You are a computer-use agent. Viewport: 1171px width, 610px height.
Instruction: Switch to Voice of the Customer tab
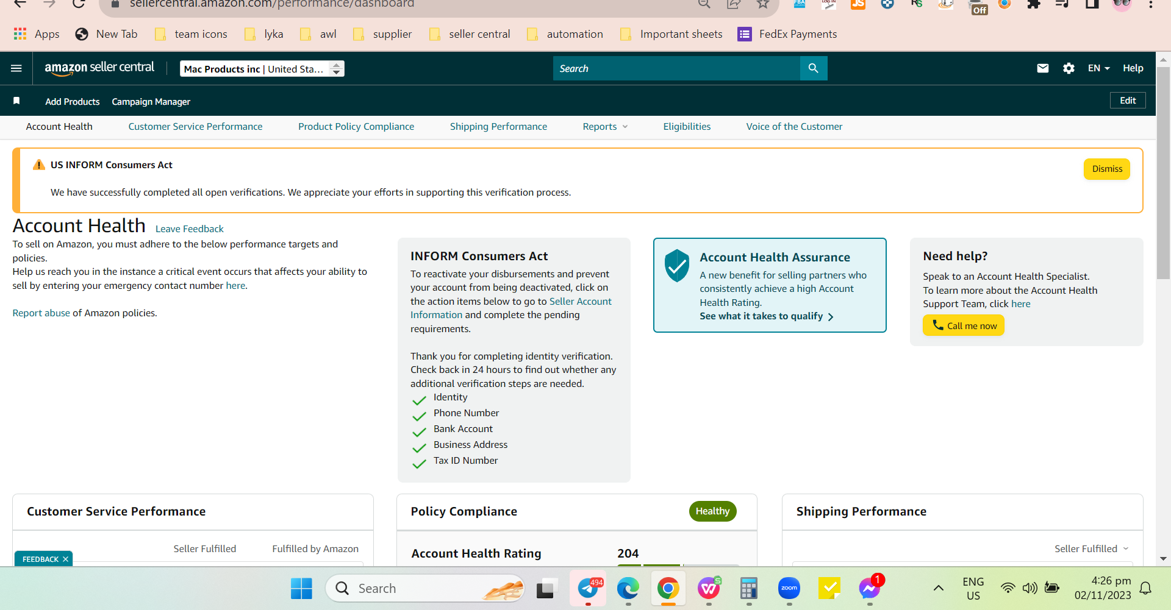(794, 127)
